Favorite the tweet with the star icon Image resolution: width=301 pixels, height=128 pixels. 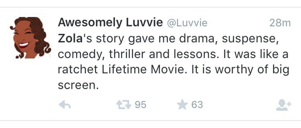point(182,105)
